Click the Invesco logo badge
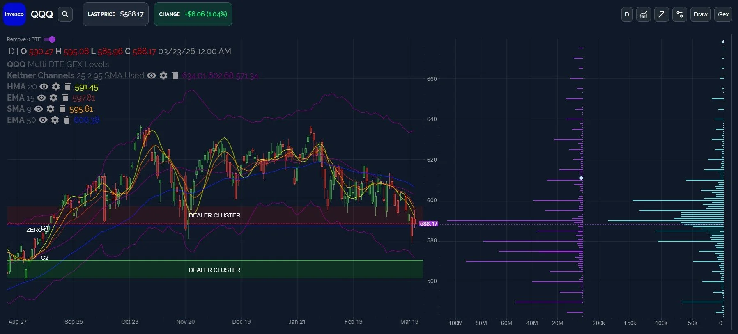The width and height of the screenshot is (738, 334). pyautogui.click(x=14, y=14)
